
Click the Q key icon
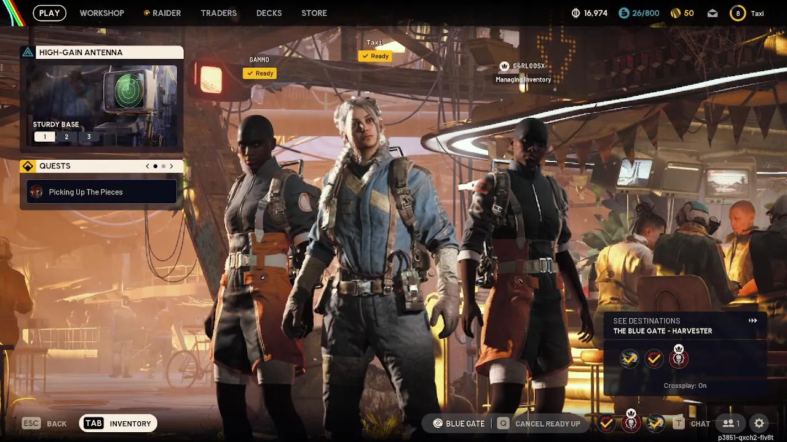point(504,423)
